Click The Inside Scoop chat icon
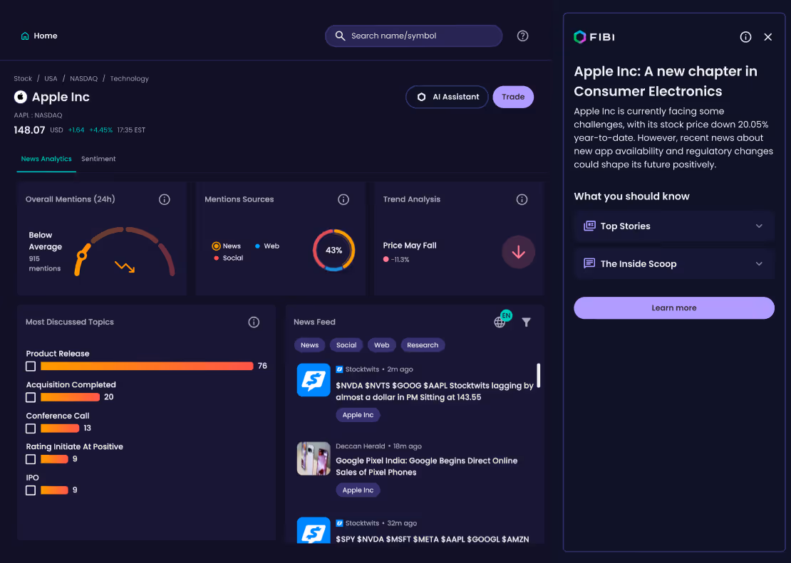 click(589, 263)
